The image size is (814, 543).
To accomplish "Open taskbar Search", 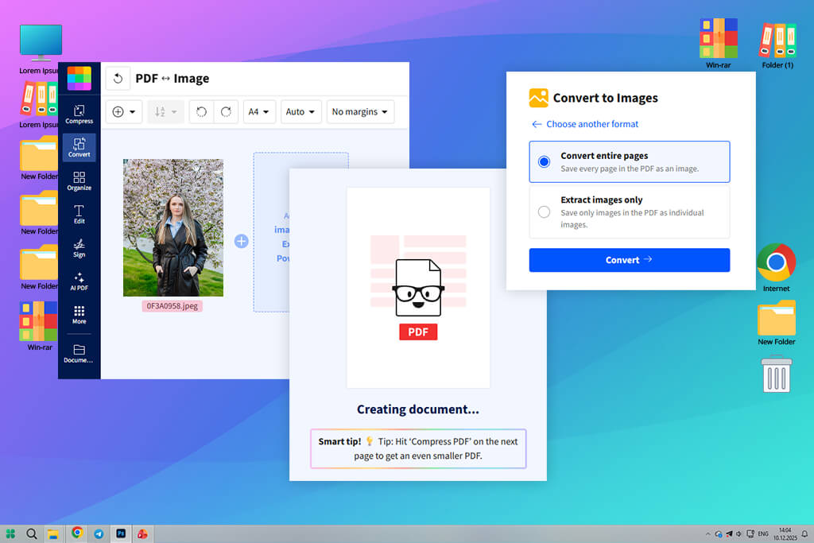I will point(32,533).
